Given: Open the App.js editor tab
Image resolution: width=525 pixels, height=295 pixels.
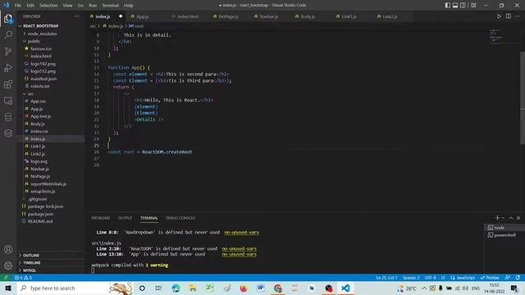Looking at the screenshot, I should pos(142,16).
